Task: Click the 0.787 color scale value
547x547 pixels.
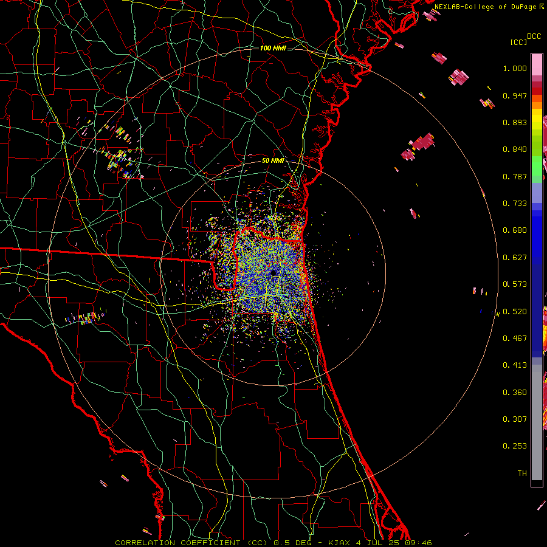Action: tap(515, 176)
